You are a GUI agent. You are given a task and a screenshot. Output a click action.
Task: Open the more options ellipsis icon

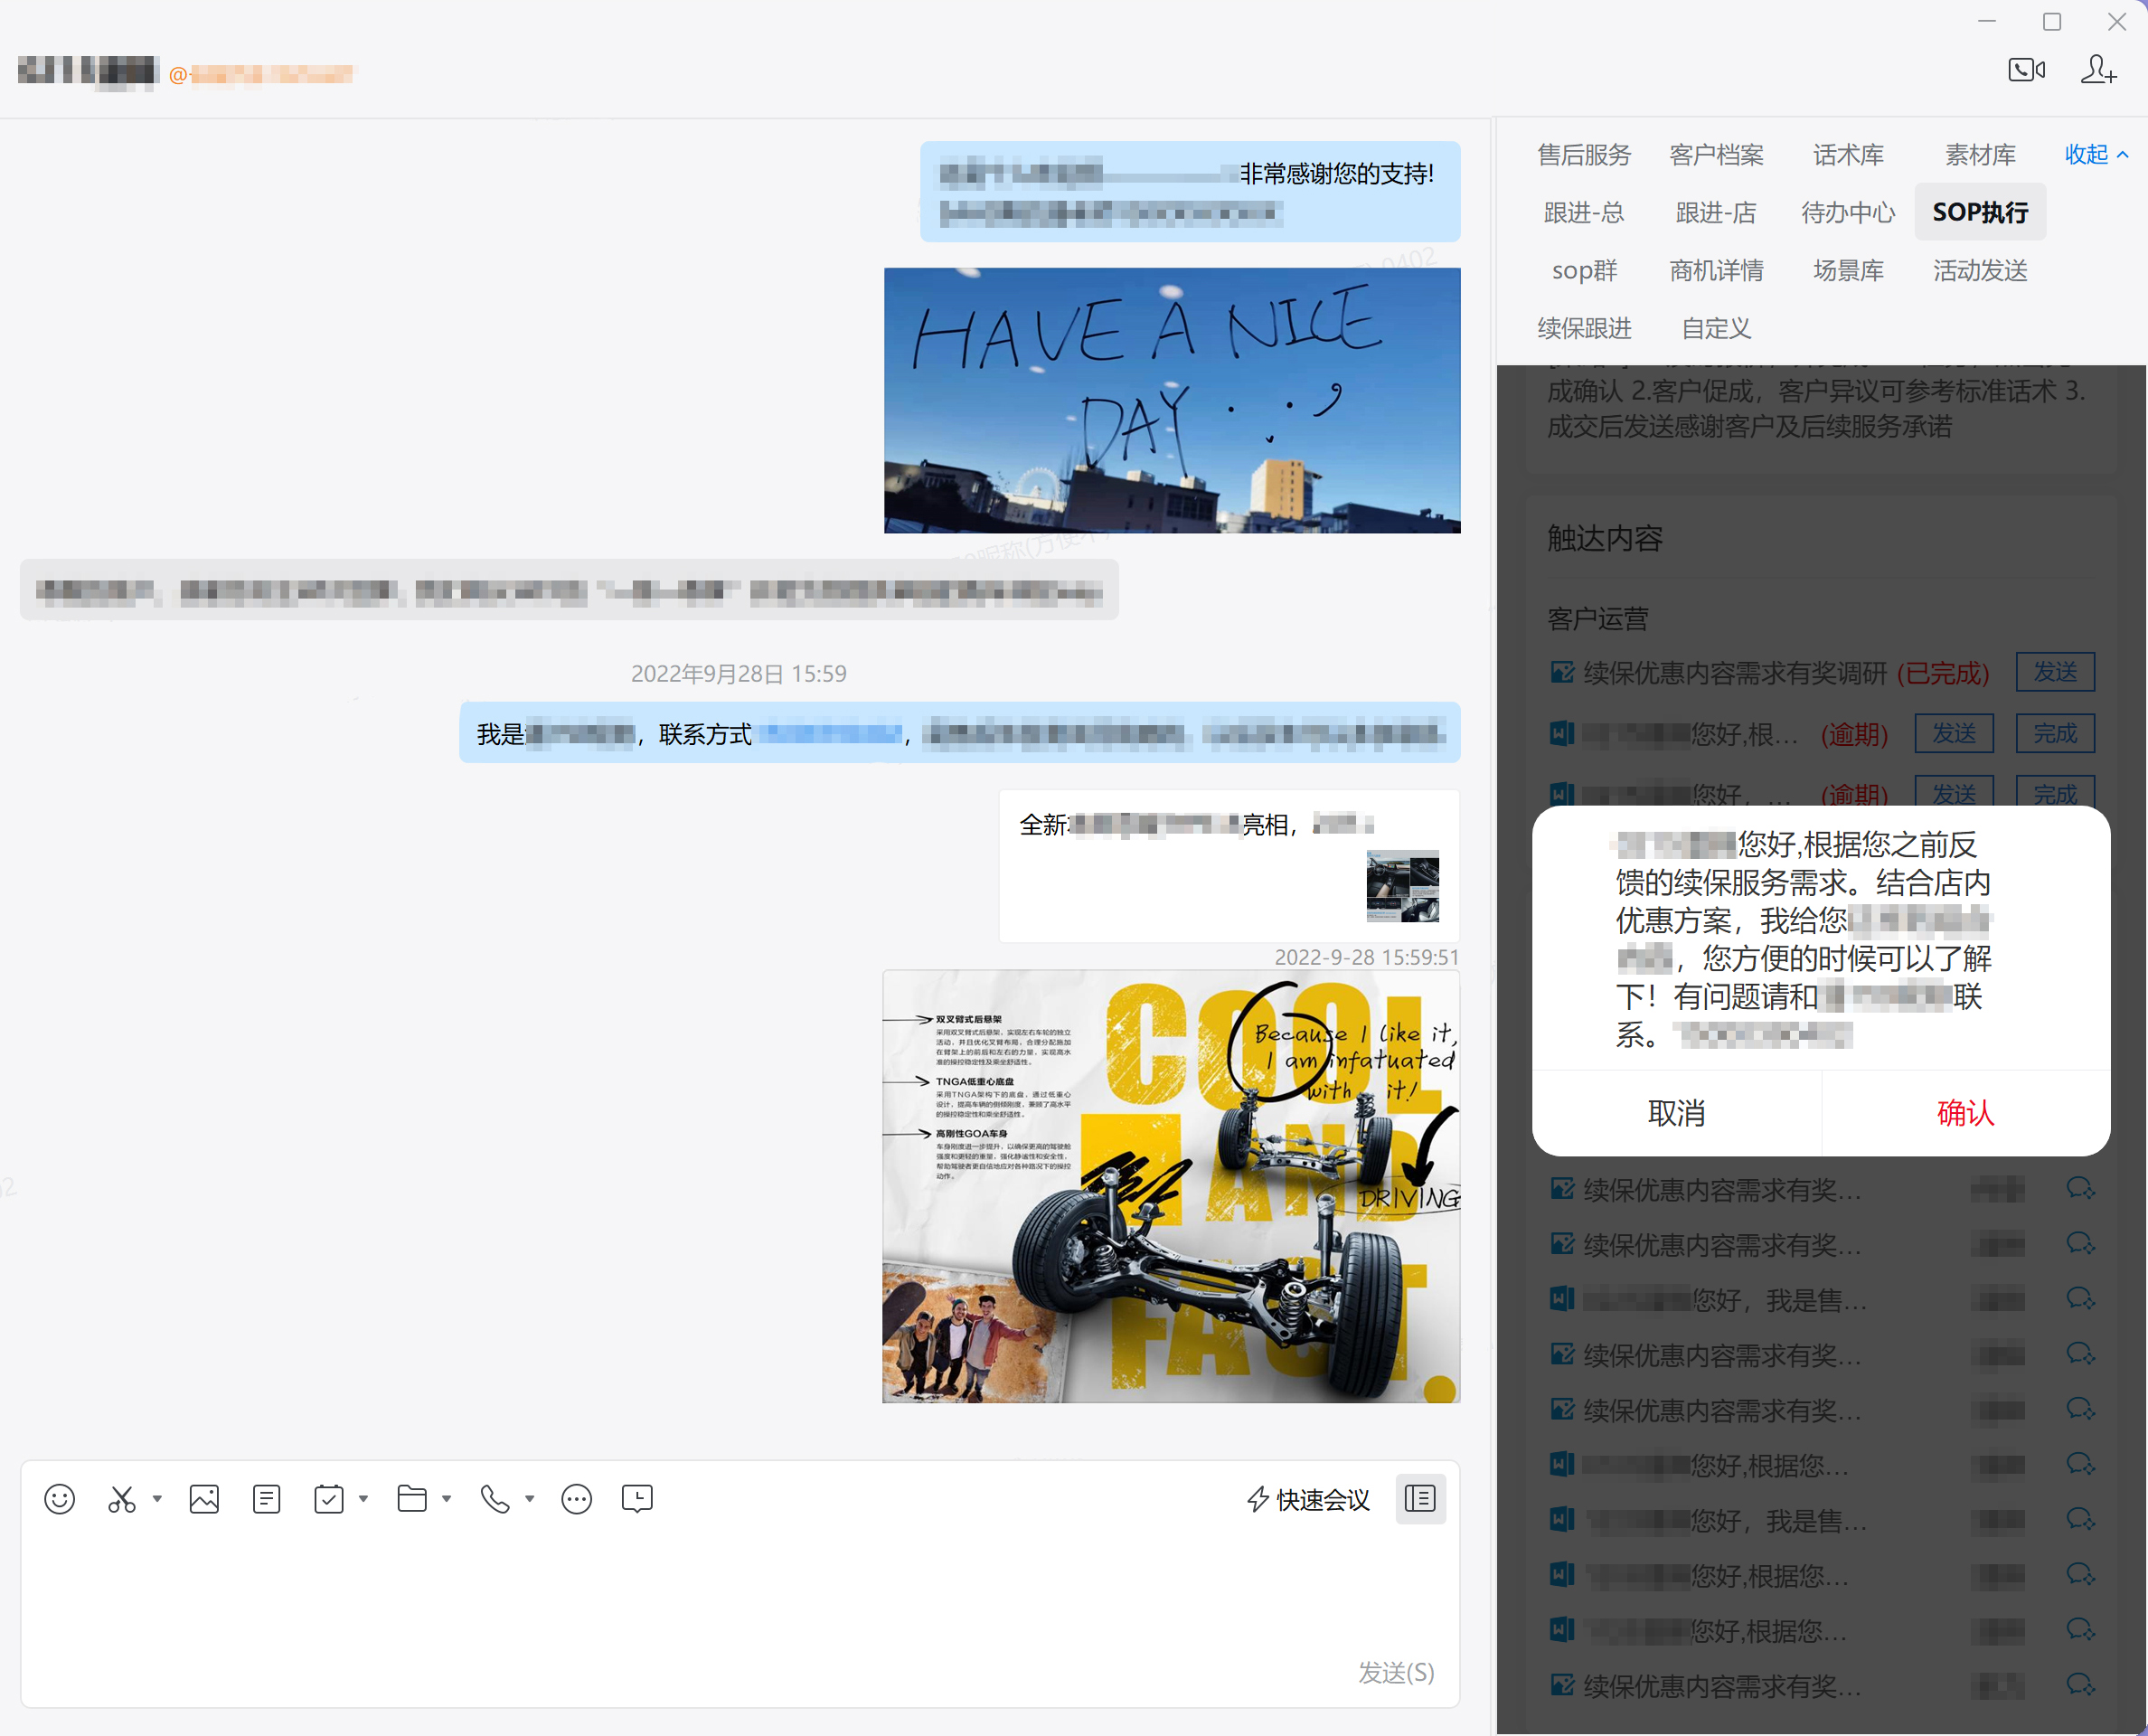[x=576, y=1499]
